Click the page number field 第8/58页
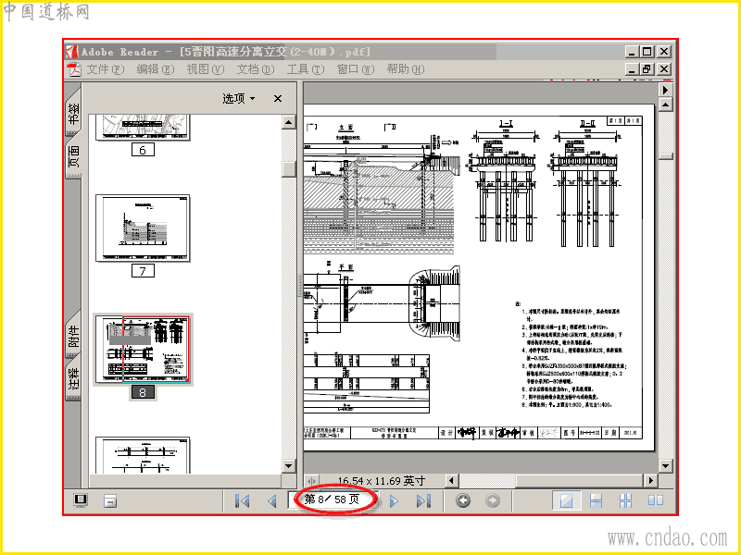This screenshot has height=555, width=741. click(332, 499)
